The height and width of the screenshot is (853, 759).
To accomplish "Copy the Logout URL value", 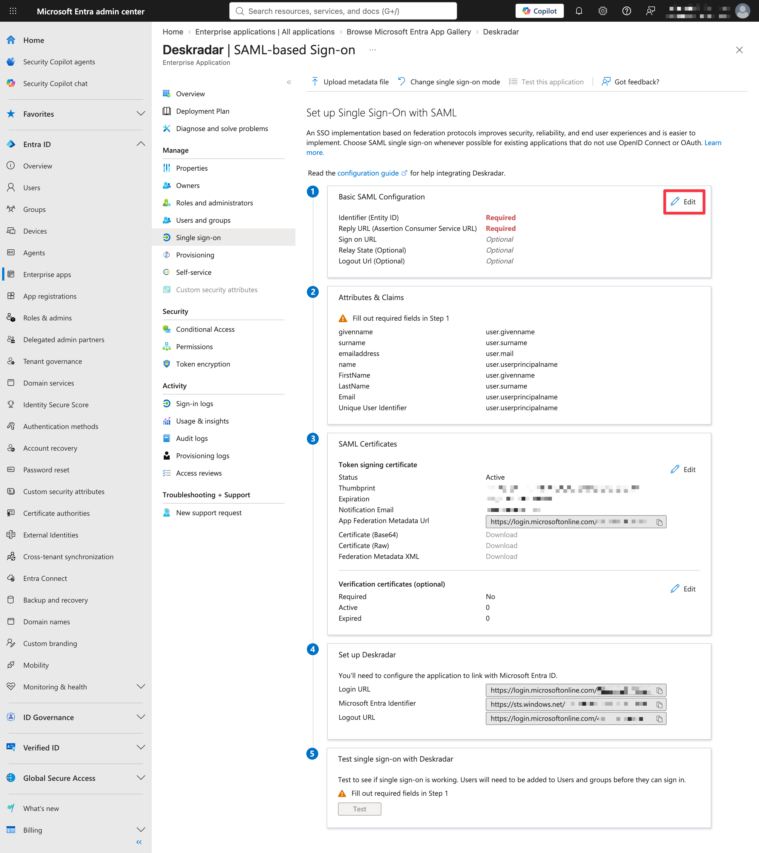I will [659, 719].
